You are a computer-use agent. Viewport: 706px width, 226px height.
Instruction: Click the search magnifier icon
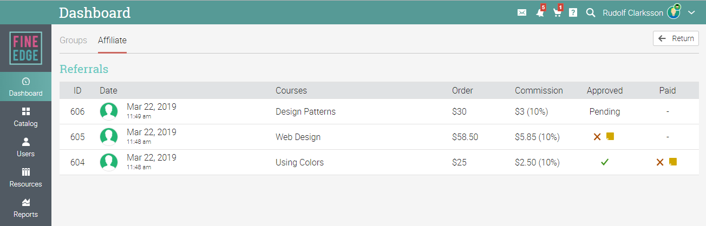[x=591, y=12]
